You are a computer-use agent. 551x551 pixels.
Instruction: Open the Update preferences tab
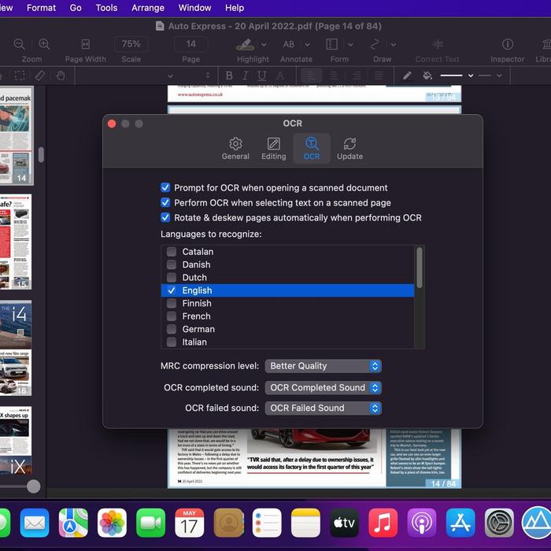349,148
